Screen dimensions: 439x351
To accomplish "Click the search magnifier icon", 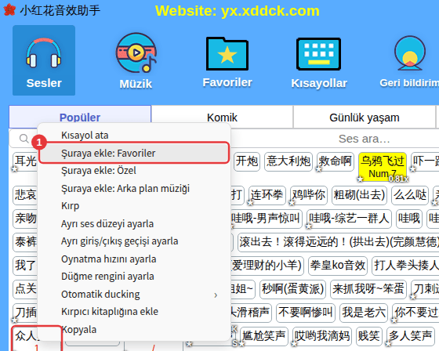I will click(24, 138).
